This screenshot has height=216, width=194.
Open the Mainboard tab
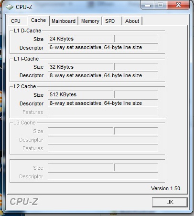(64, 21)
